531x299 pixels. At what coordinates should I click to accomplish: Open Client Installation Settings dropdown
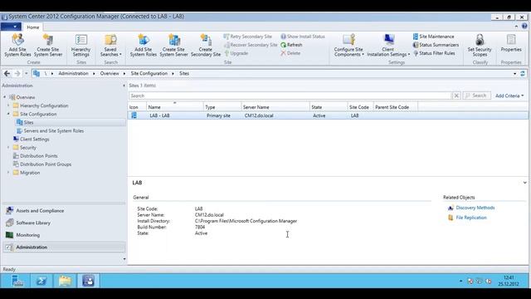point(388,45)
